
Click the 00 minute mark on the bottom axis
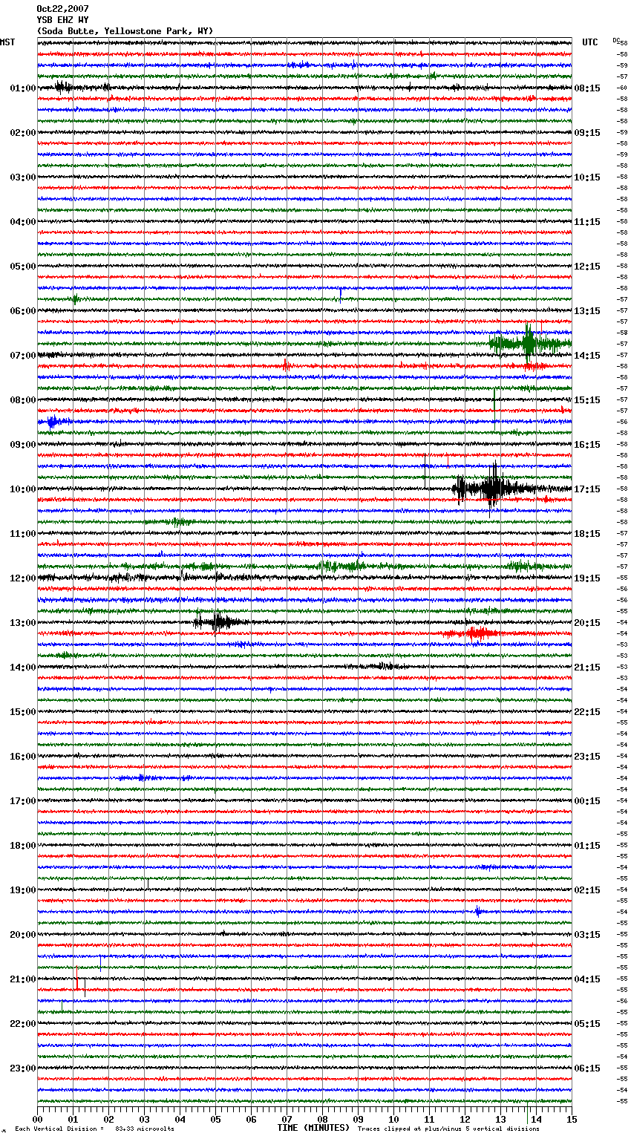coord(38,1120)
